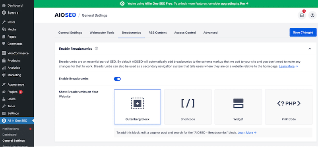
Task: Click the PHP code icon
Action: (289, 103)
